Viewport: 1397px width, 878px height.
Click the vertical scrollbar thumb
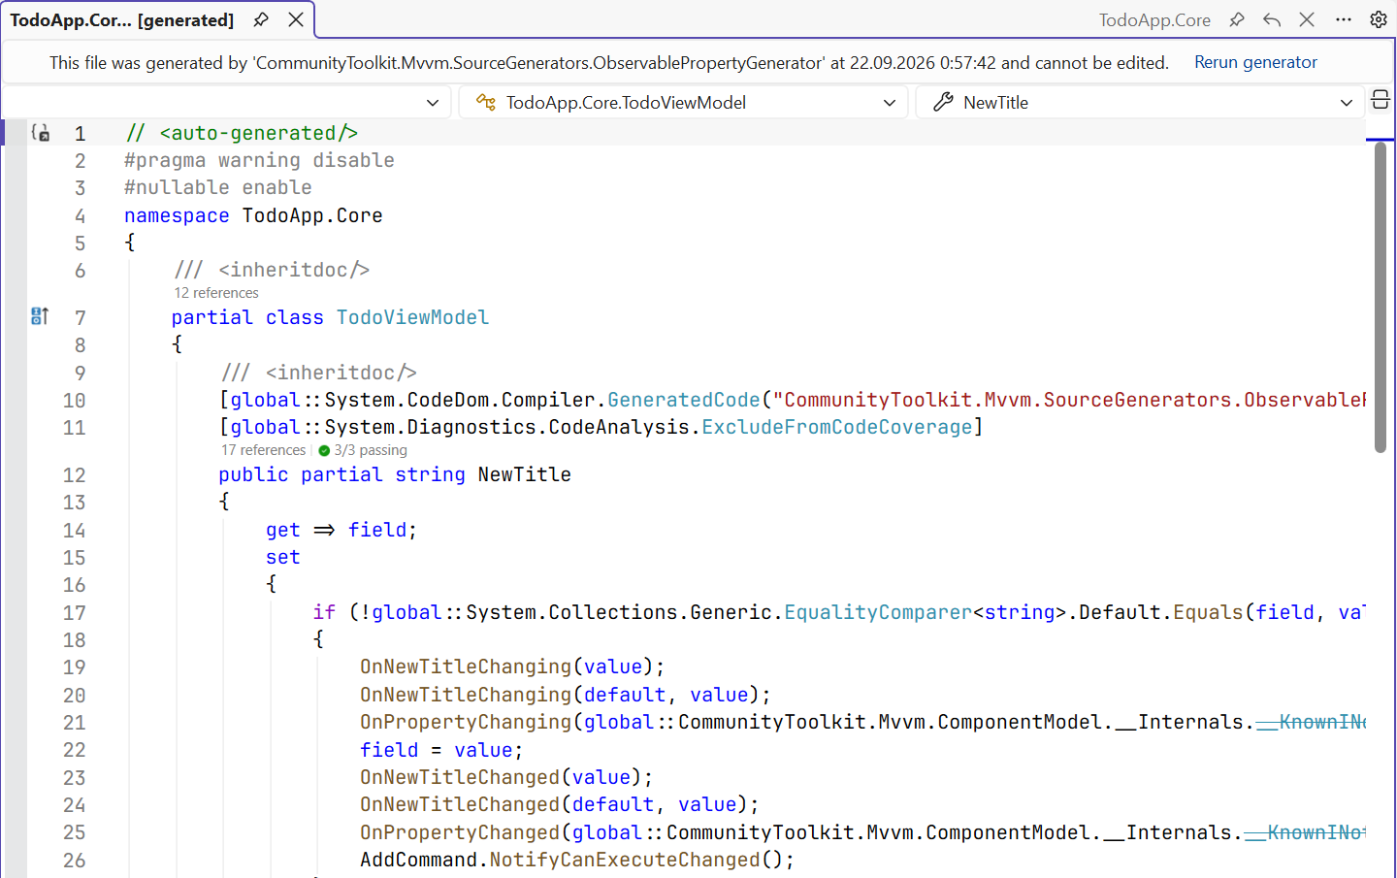[x=1381, y=297]
